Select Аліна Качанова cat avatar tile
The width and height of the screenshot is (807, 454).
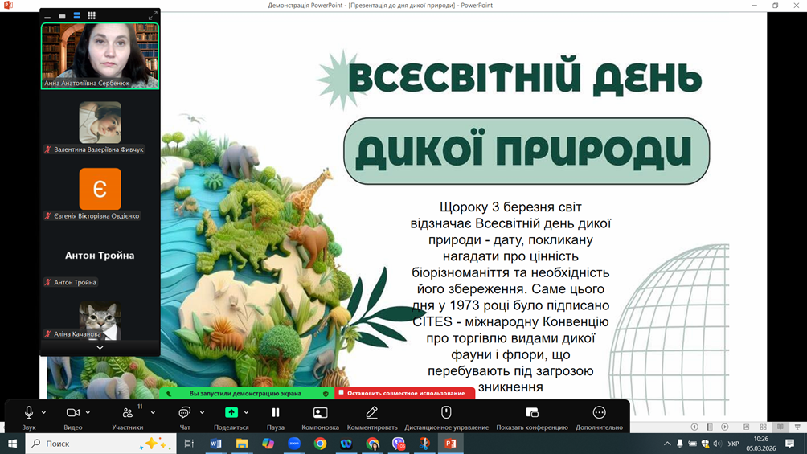[100, 320]
